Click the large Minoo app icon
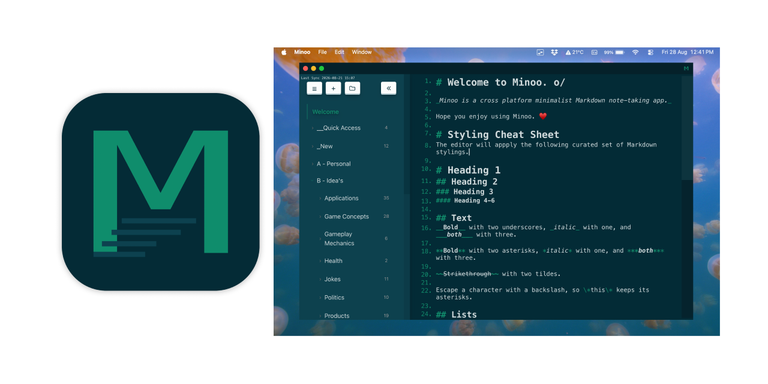This screenshot has height=384, width=768. tap(161, 192)
